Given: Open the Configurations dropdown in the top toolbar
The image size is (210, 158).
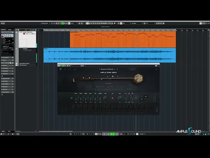Looking at the screenshot, I should pos(45,23).
